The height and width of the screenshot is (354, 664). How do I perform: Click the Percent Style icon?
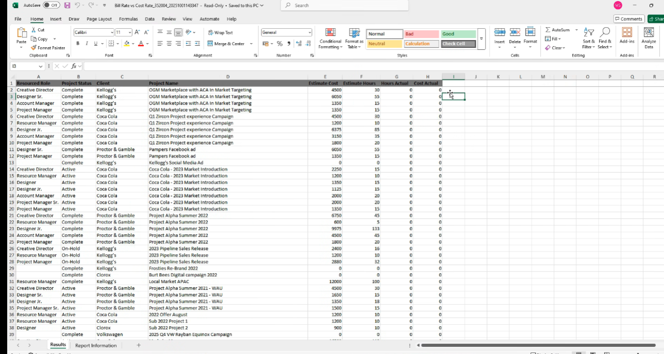[x=280, y=44]
